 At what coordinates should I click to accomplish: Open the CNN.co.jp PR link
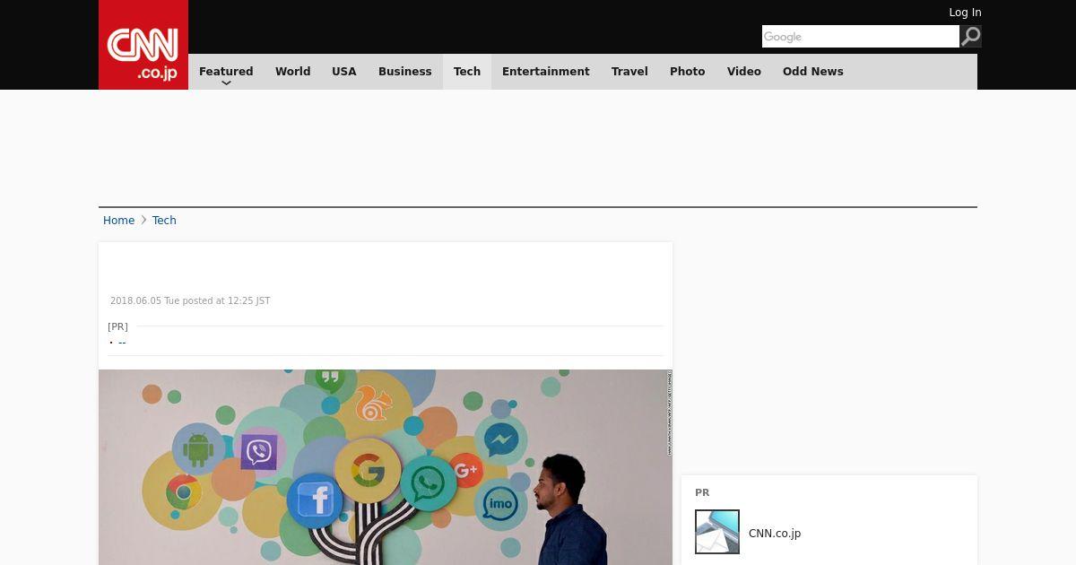point(775,534)
